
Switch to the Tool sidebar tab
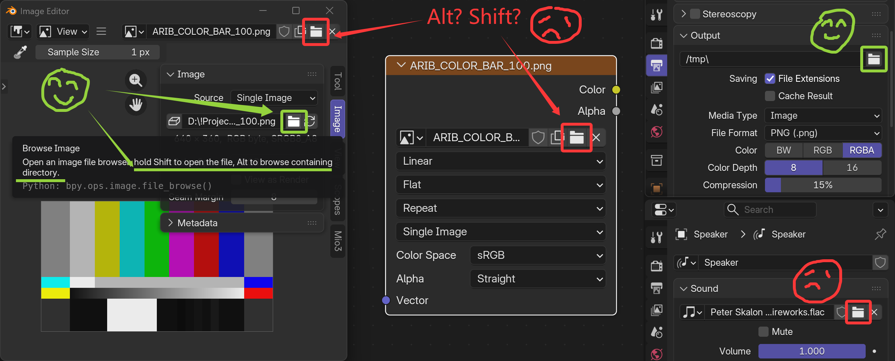(x=338, y=81)
